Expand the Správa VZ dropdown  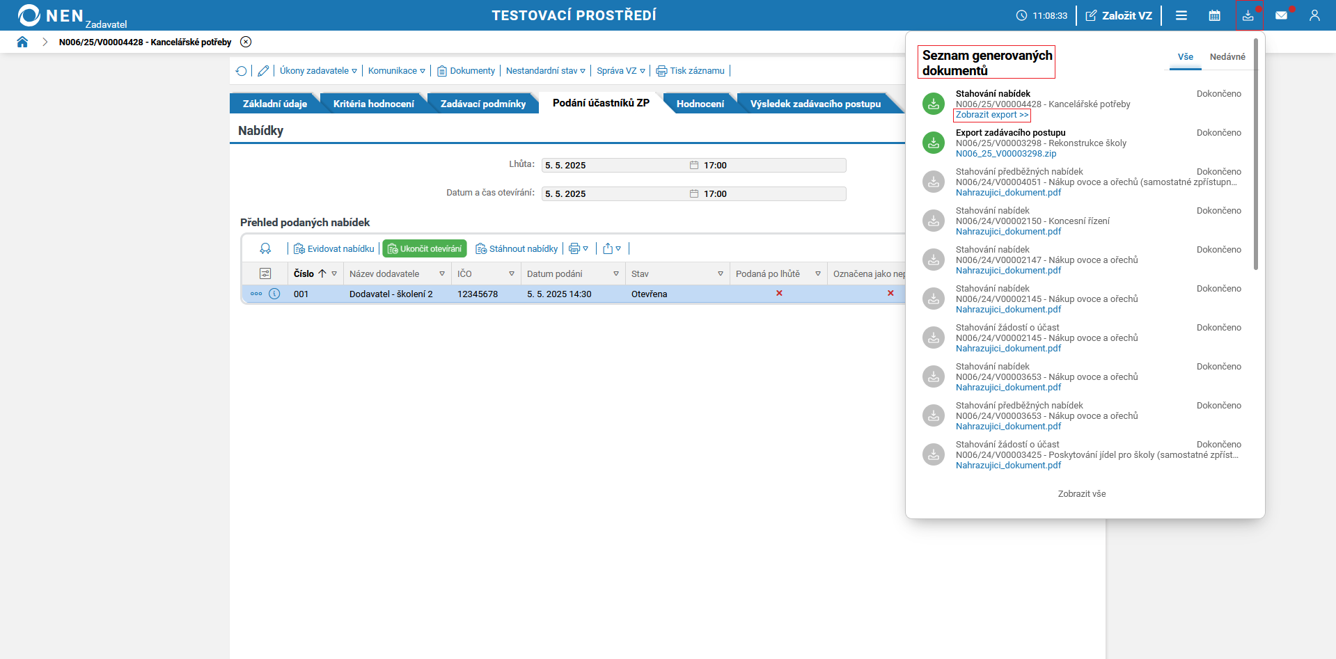tap(620, 71)
